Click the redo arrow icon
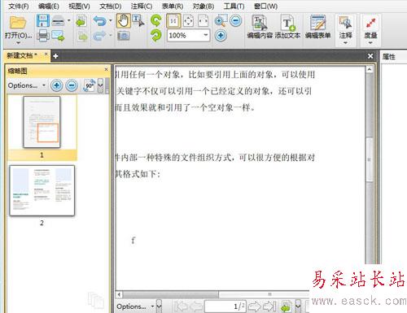Image resolution: width=407 pixels, height=313 pixels. coord(99,36)
